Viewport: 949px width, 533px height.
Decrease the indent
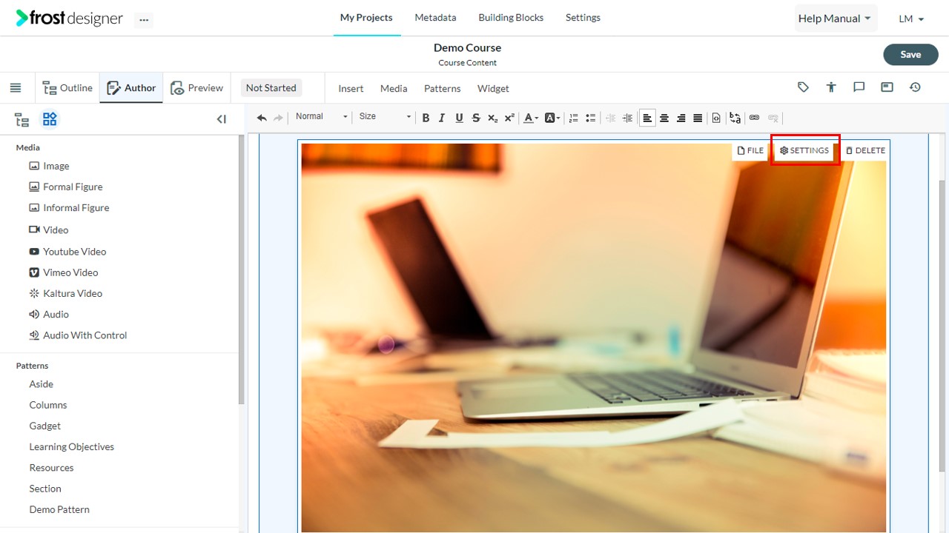611,118
